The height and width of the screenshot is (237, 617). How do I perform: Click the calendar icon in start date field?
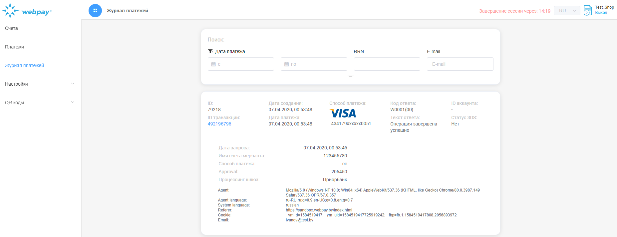(x=213, y=64)
